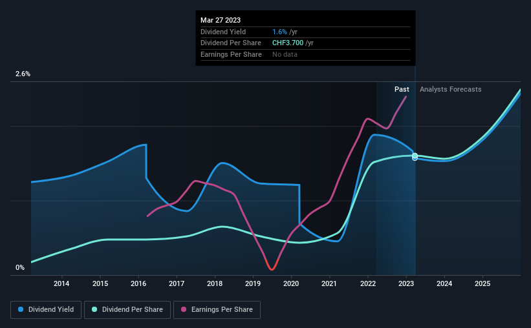Toggle the Dividend Per Share legend button
The width and height of the screenshot is (531, 328).
click(x=127, y=310)
